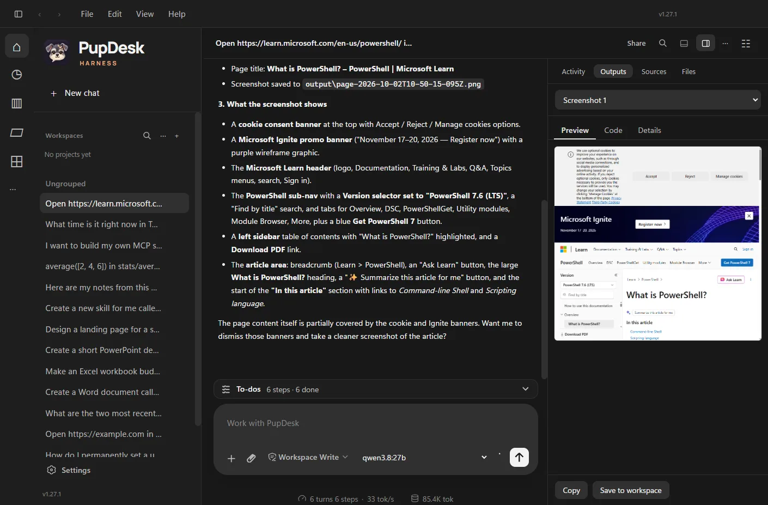Screen dimensions: 768x505
Task: Open the library columns icon
Action: click(x=17, y=104)
